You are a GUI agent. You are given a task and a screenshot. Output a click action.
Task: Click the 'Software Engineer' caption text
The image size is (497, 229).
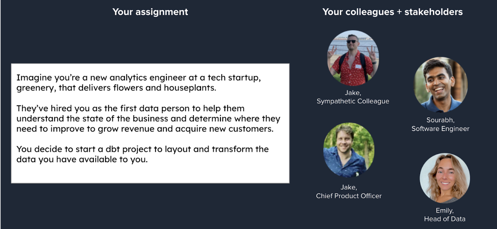coord(440,129)
